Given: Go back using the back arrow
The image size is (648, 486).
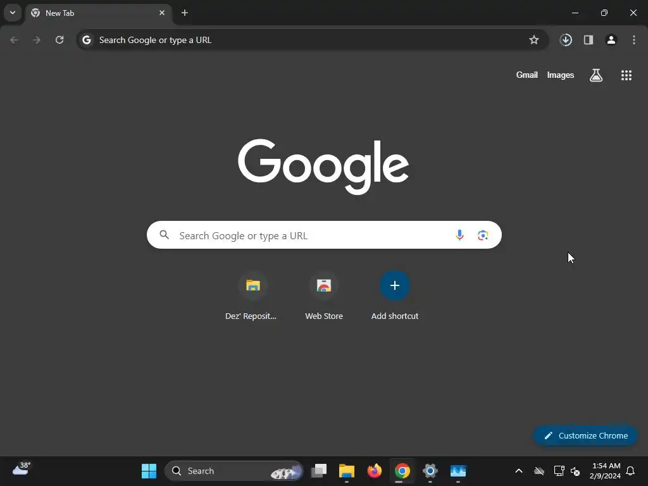Looking at the screenshot, I should coord(14,40).
